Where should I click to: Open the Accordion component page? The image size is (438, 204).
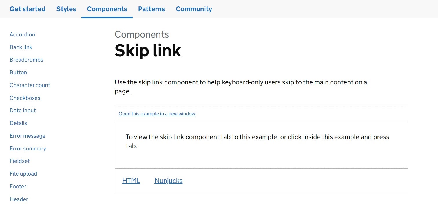[x=22, y=34]
